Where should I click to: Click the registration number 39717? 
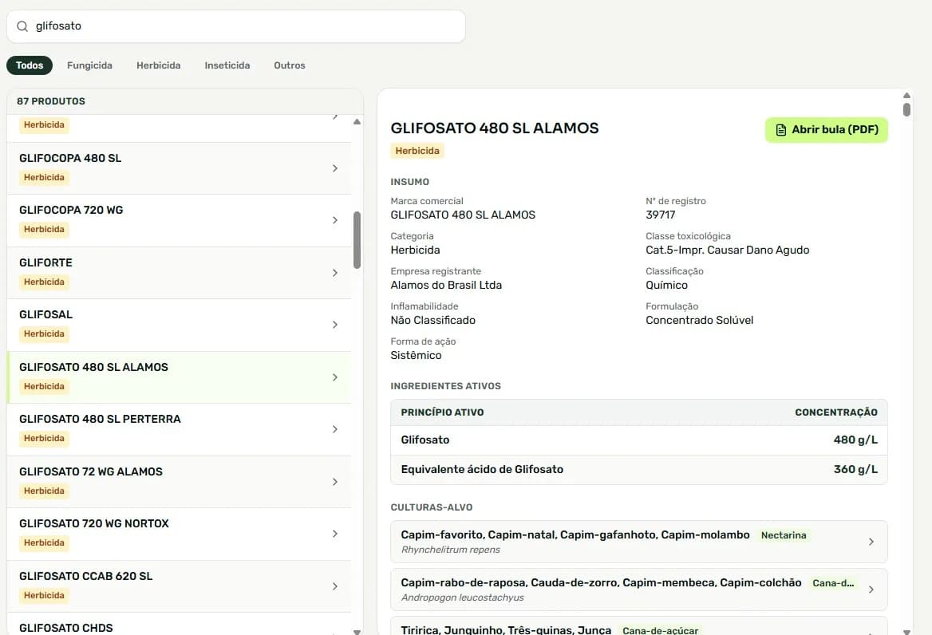(661, 215)
